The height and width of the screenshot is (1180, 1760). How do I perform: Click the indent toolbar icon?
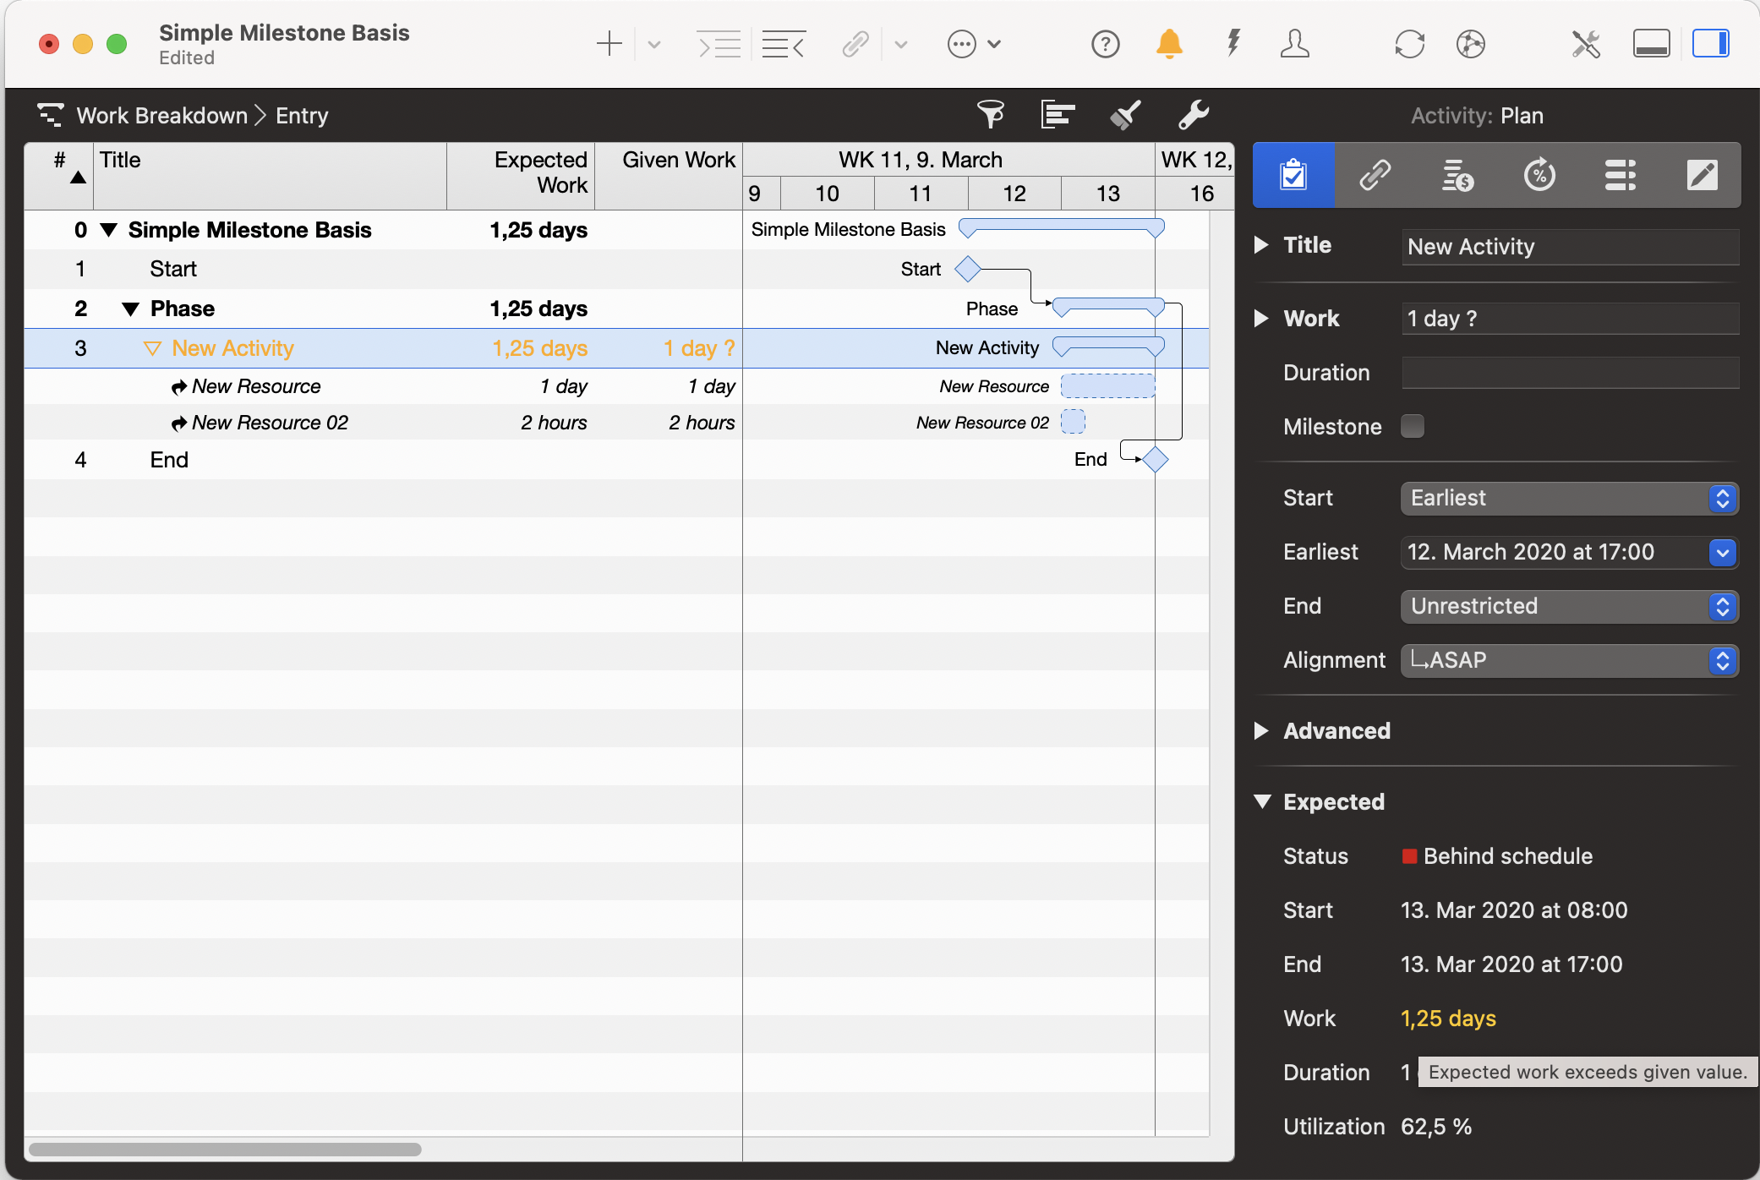719,44
